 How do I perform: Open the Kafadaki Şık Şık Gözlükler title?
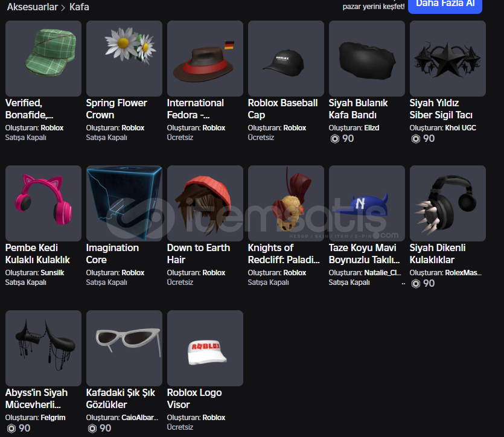pyautogui.click(x=121, y=399)
